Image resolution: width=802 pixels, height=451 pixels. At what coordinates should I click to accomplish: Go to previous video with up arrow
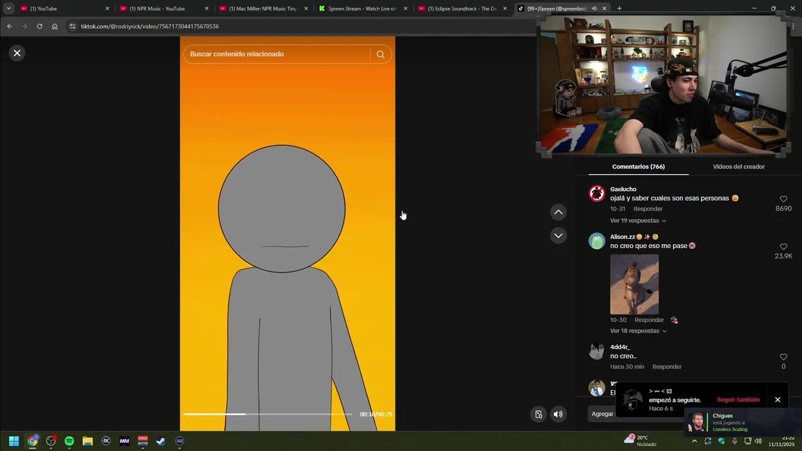tap(558, 212)
